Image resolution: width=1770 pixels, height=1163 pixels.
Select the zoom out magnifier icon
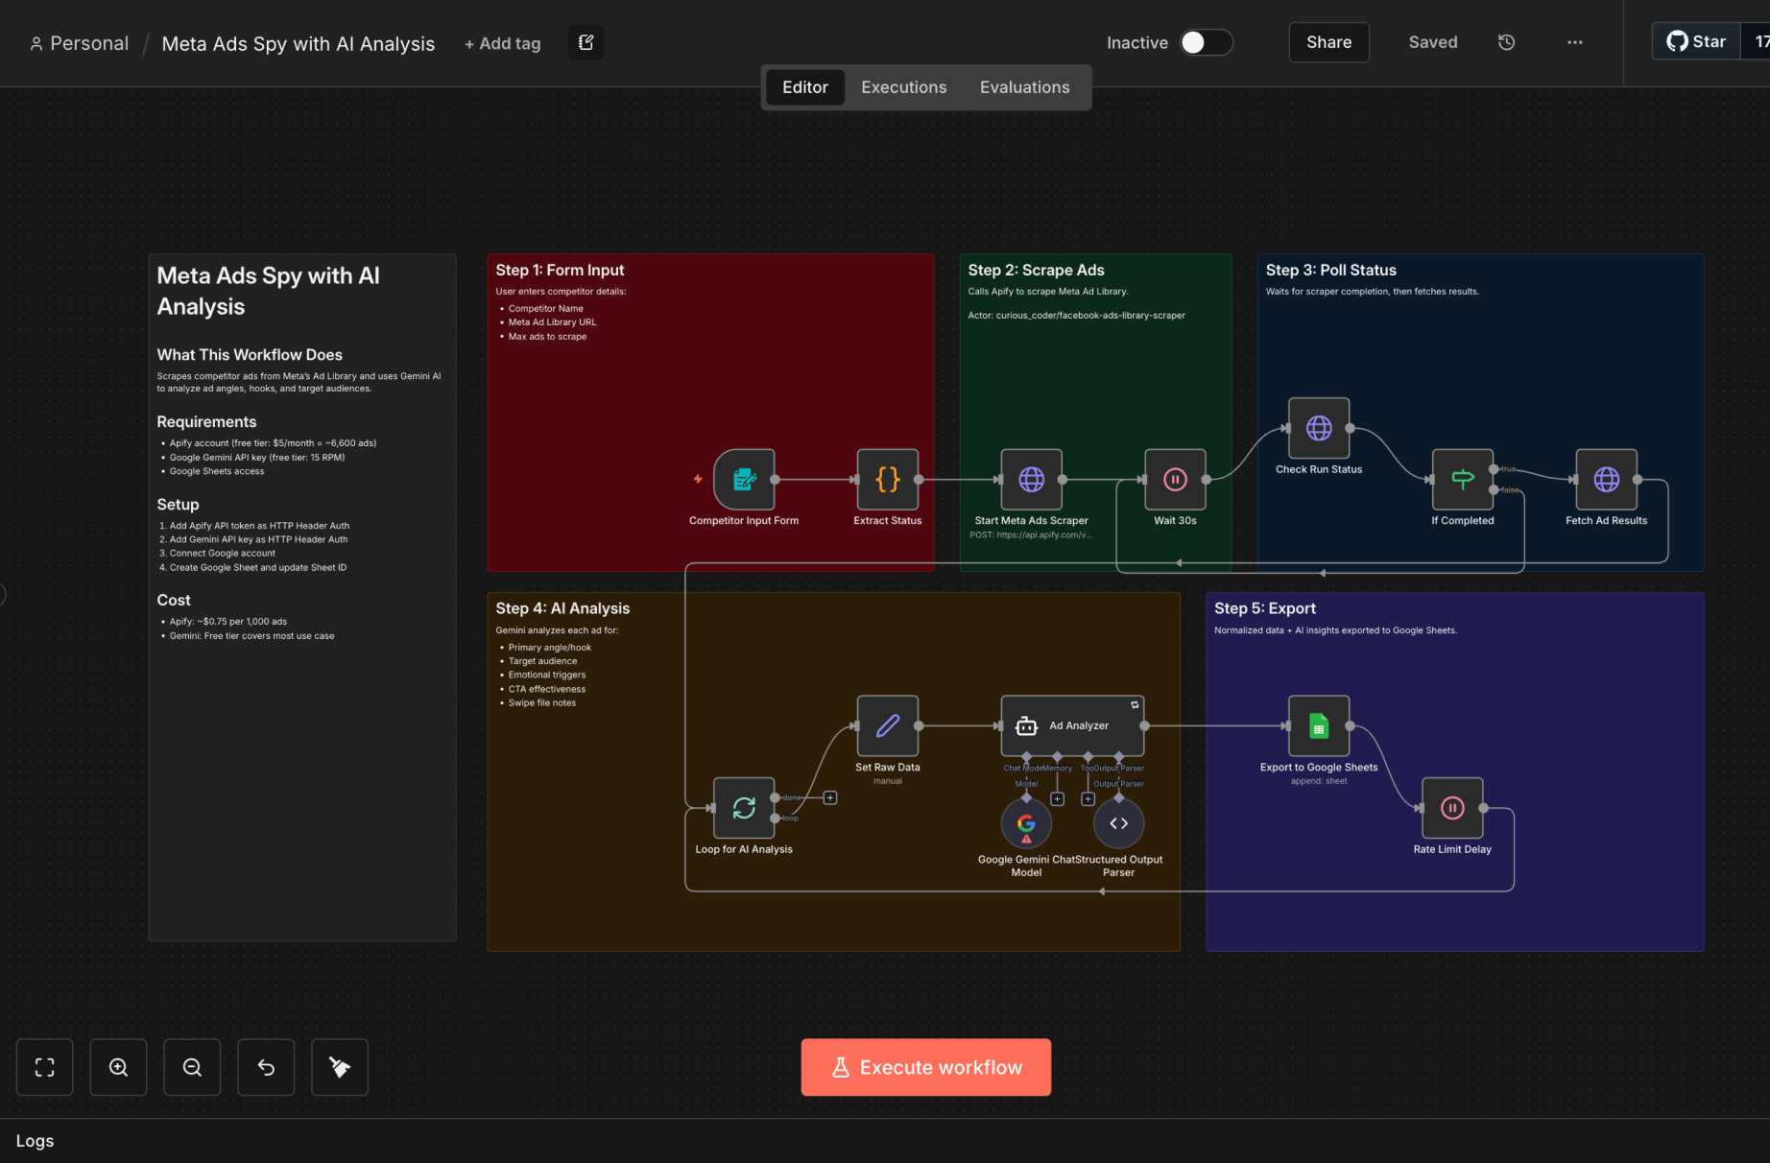tap(192, 1066)
